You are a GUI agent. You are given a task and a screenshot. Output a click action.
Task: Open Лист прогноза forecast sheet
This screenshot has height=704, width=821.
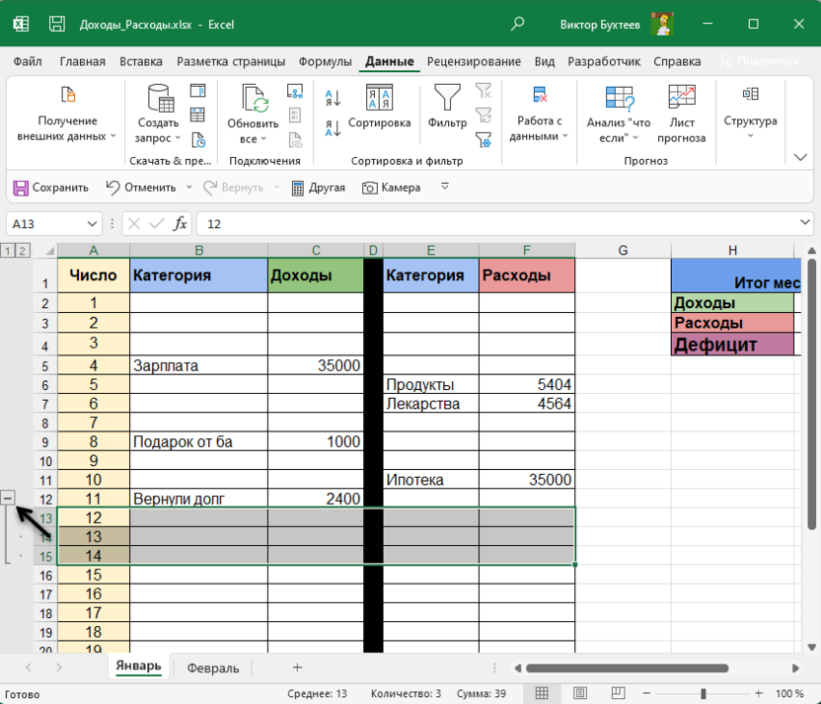(682, 115)
